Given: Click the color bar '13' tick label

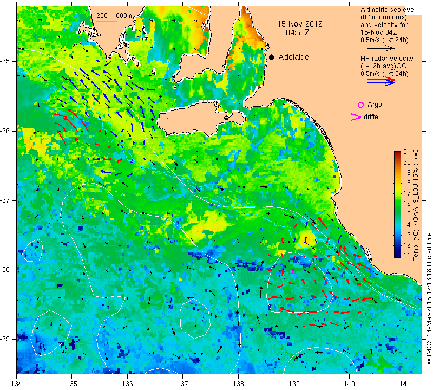Looking at the screenshot, I should (406, 235).
